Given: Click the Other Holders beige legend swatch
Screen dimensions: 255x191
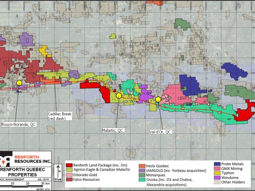Looking at the screenshot, I should point(217,182).
